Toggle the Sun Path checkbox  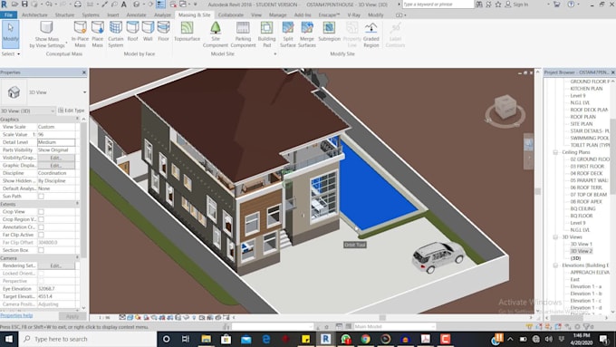pos(41,196)
